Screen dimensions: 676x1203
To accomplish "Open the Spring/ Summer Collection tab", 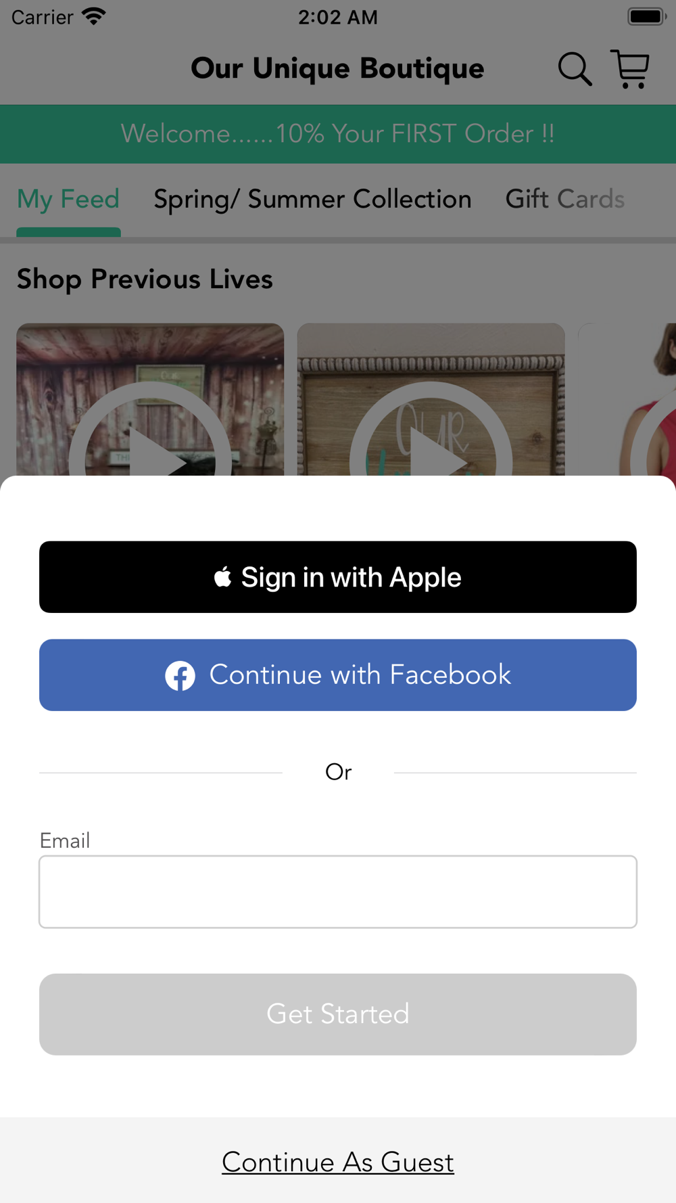I will pos(312,200).
